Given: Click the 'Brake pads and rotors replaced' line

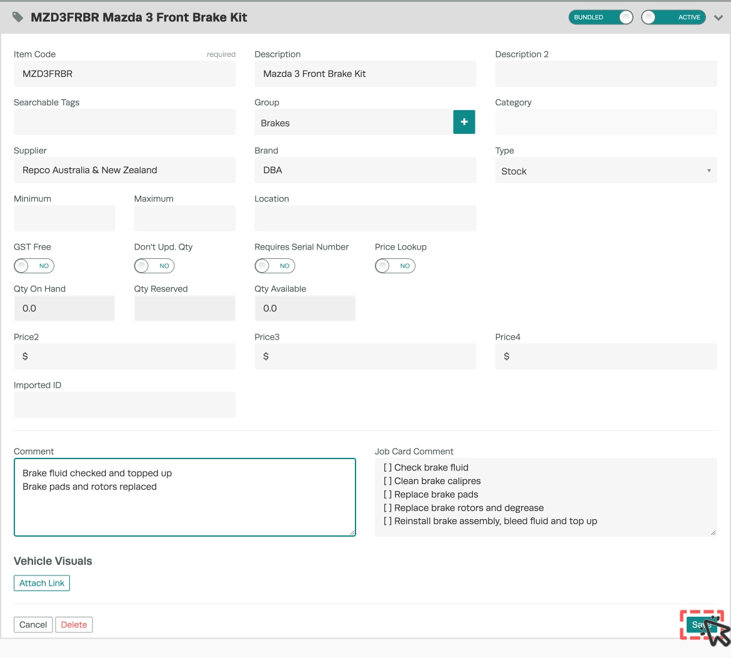Looking at the screenshot, I should click(89, 486).
